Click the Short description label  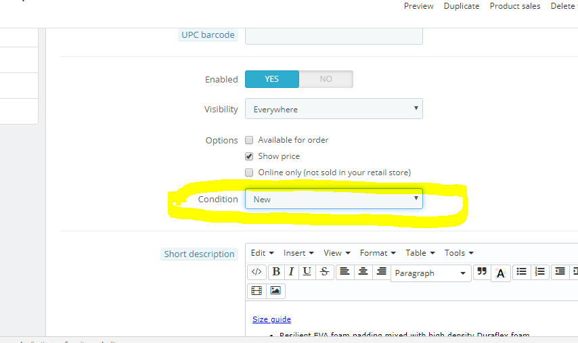[199, 254]
